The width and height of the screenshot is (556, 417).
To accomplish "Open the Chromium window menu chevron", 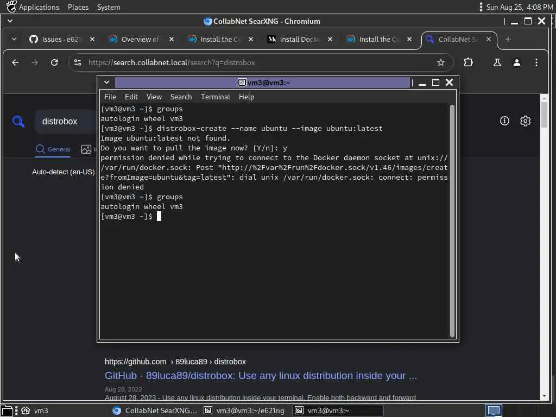I will click(x=10, y=21).
